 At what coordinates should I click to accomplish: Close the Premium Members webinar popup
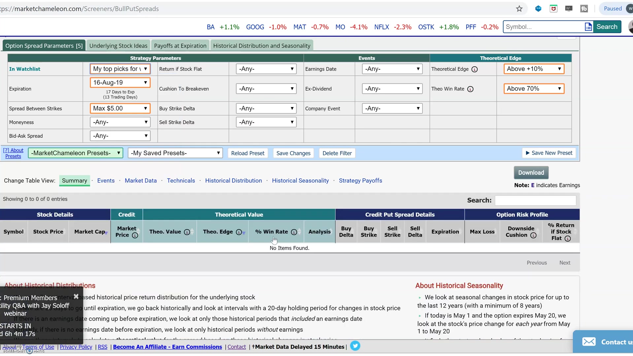[x=76, y=296]
